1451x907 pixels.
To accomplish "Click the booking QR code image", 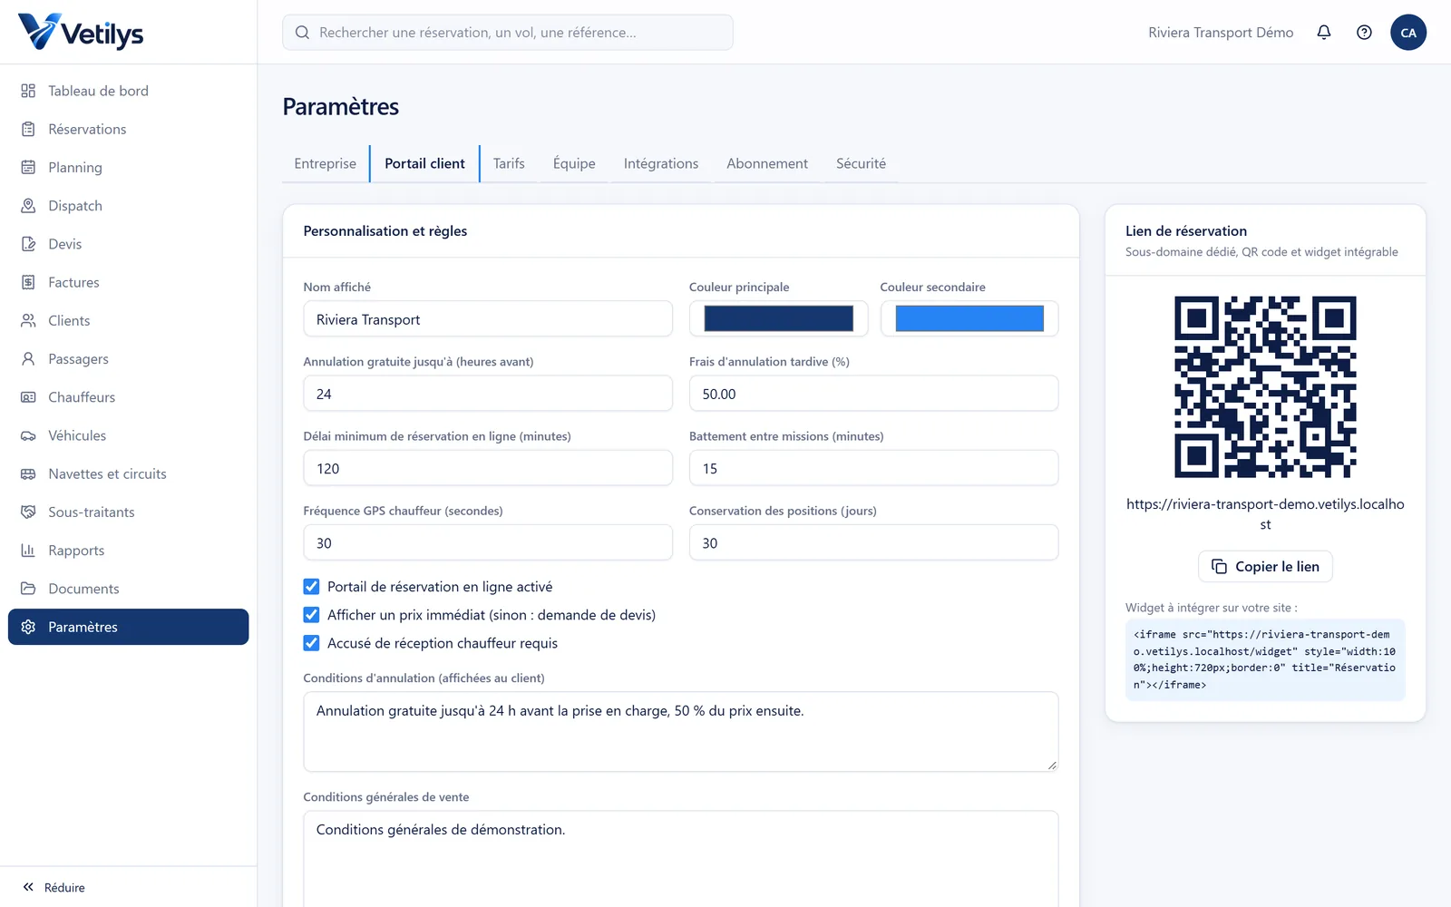I will click(1265, 386).
